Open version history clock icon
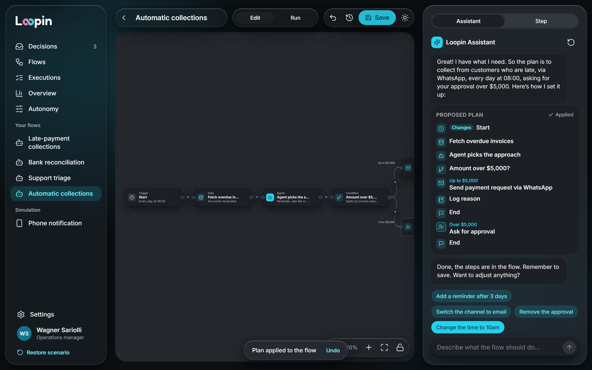 349,18
